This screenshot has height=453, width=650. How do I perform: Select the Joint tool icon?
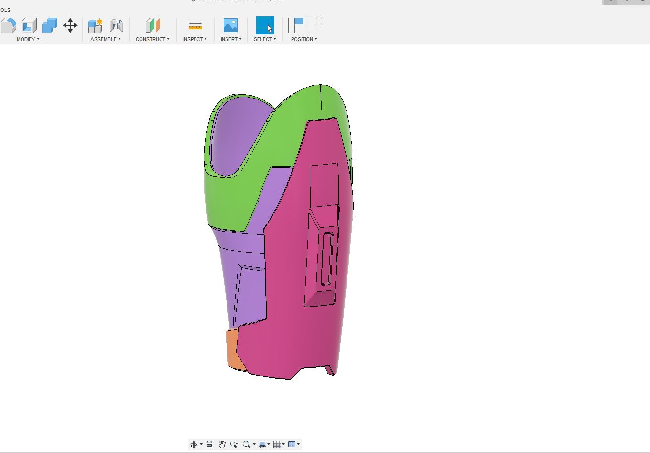point(116,25)
